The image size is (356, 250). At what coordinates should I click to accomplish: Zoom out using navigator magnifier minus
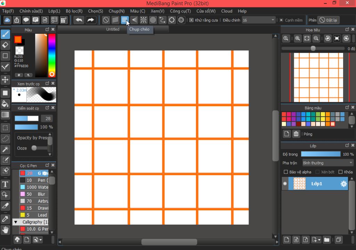click(316, 38)
